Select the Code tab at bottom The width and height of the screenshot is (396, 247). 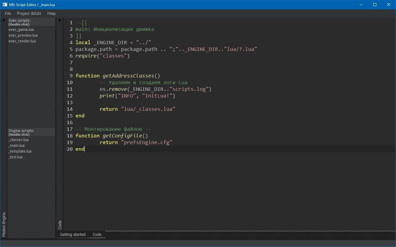click(x=97, y=235)
